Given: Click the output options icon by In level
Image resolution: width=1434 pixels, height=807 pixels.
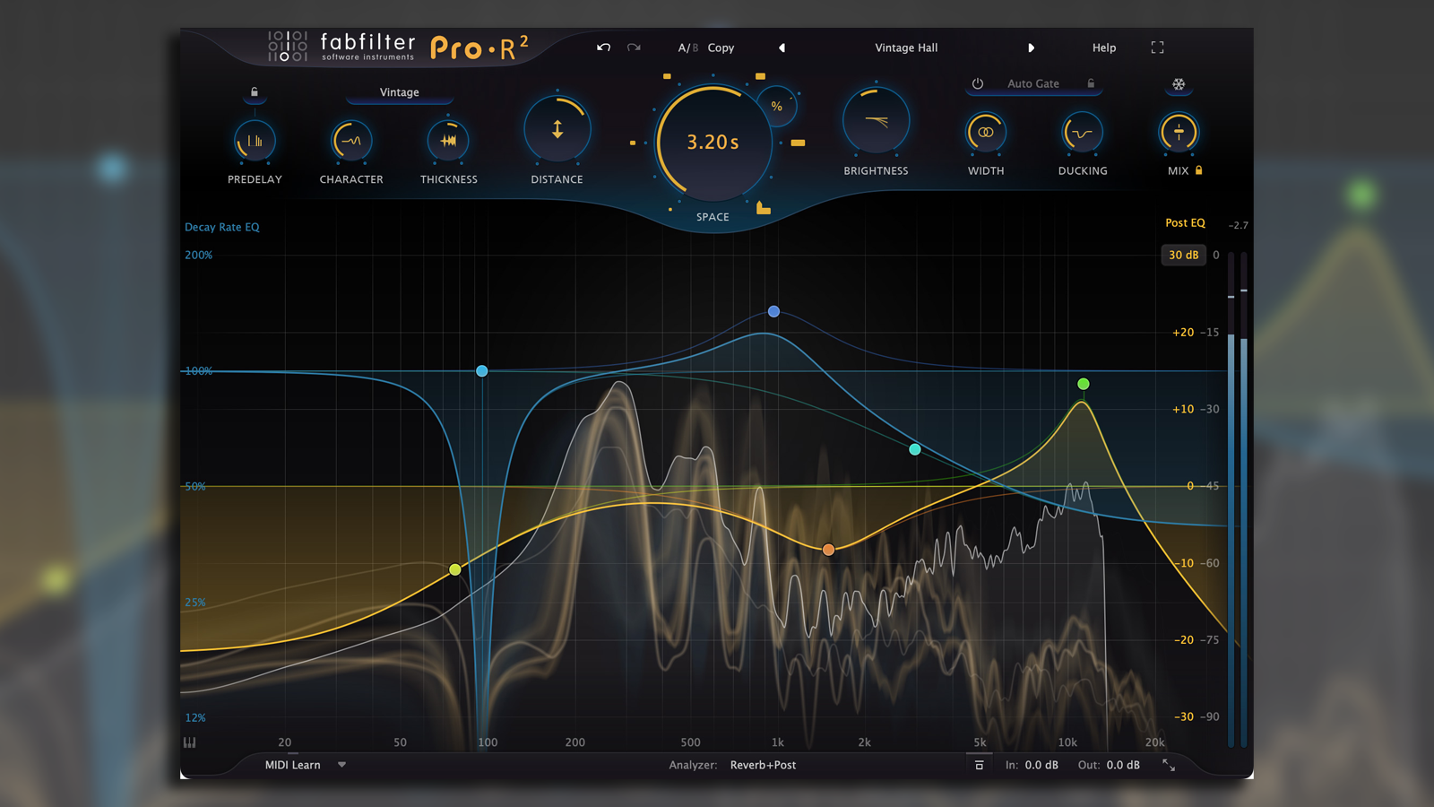Looking at the screenshot, I should [x=979, y=765].
